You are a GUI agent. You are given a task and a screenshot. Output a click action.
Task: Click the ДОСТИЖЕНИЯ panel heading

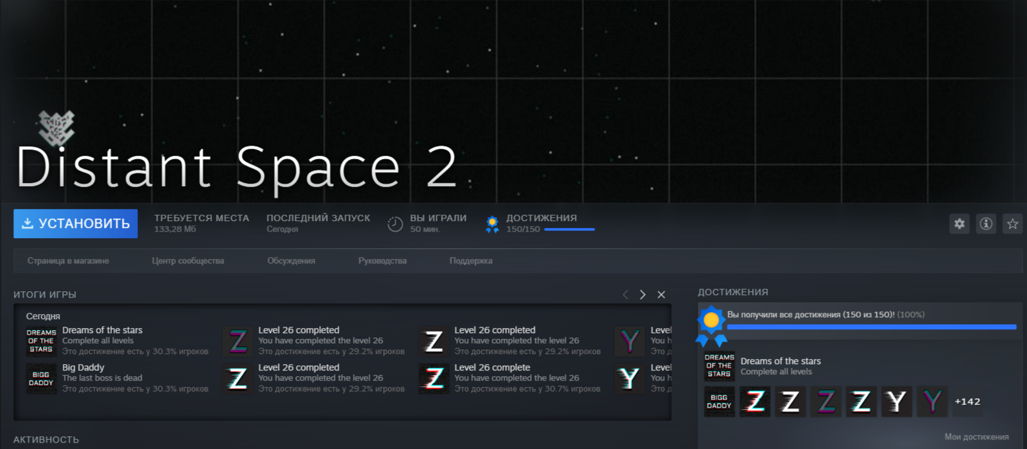pos(733,292)
